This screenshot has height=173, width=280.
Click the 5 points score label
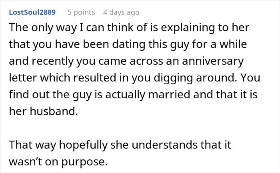[81, 12]
